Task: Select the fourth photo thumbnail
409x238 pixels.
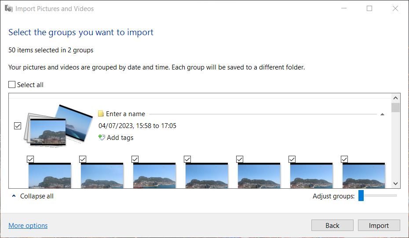Action: point(207,176)
